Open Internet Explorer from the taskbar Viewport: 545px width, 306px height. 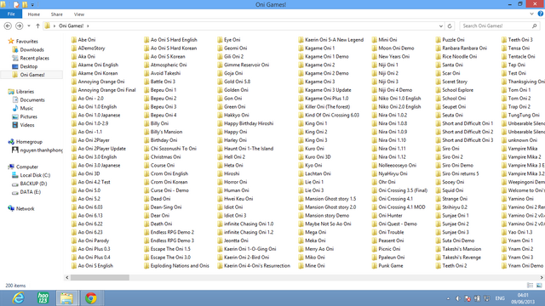tap(18, 298)
